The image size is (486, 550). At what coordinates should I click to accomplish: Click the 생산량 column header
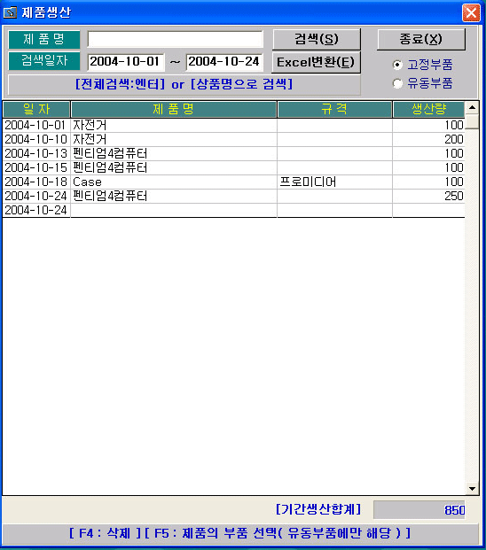(x=428, y=110)
